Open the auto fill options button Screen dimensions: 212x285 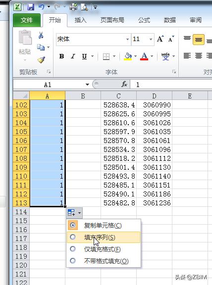[74, 213]
